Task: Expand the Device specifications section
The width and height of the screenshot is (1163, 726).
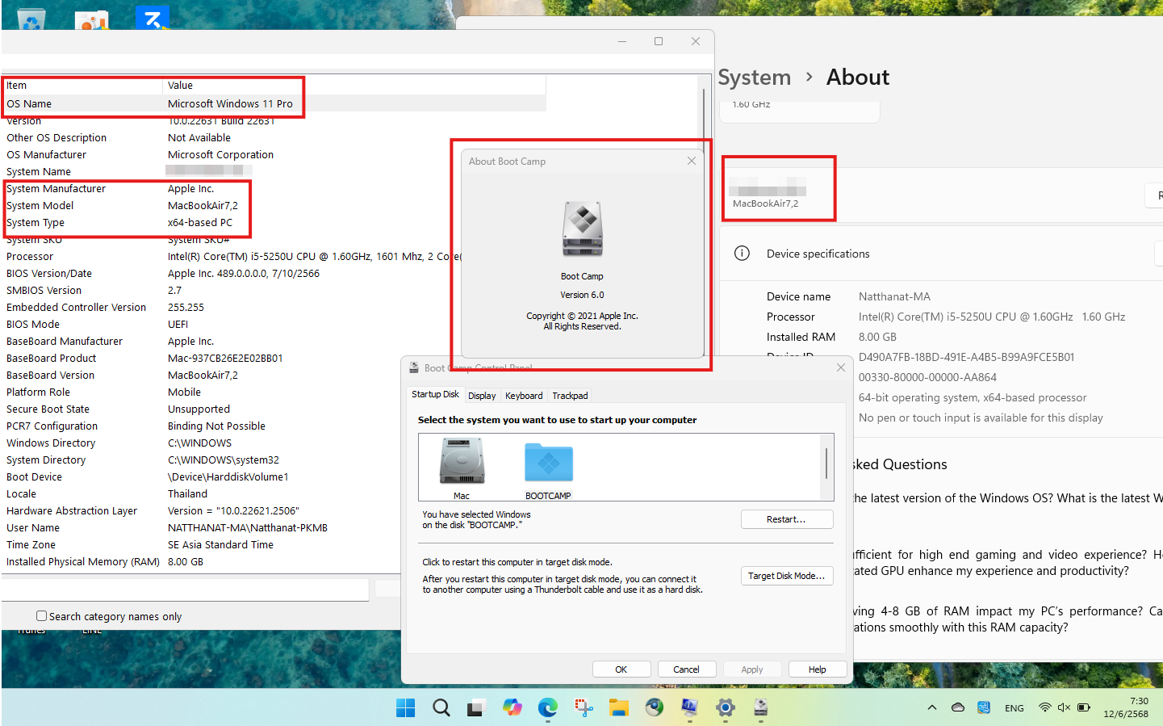Action: [x=940, y=254]
